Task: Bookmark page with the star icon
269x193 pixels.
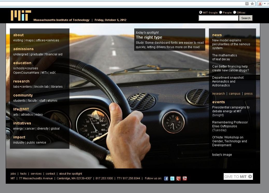Action: [x=252, y=4]
